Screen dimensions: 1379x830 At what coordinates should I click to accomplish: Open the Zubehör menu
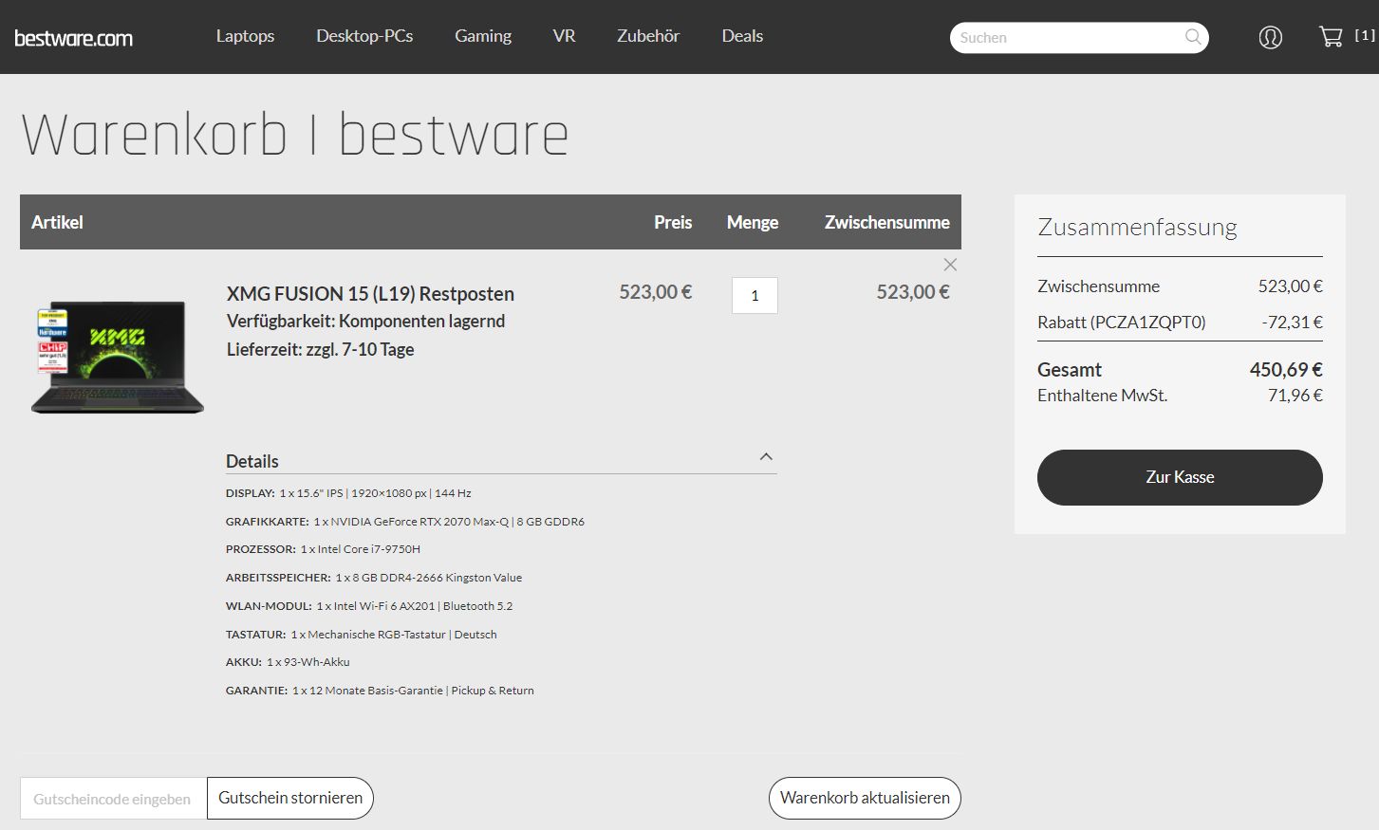[648, 36]
